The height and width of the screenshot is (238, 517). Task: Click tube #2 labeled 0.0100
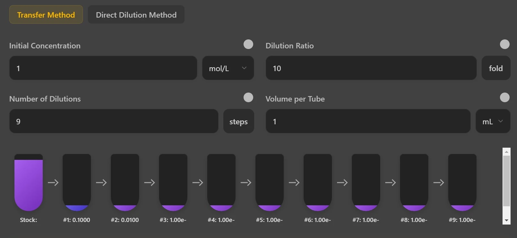click(x=125, y=183)
